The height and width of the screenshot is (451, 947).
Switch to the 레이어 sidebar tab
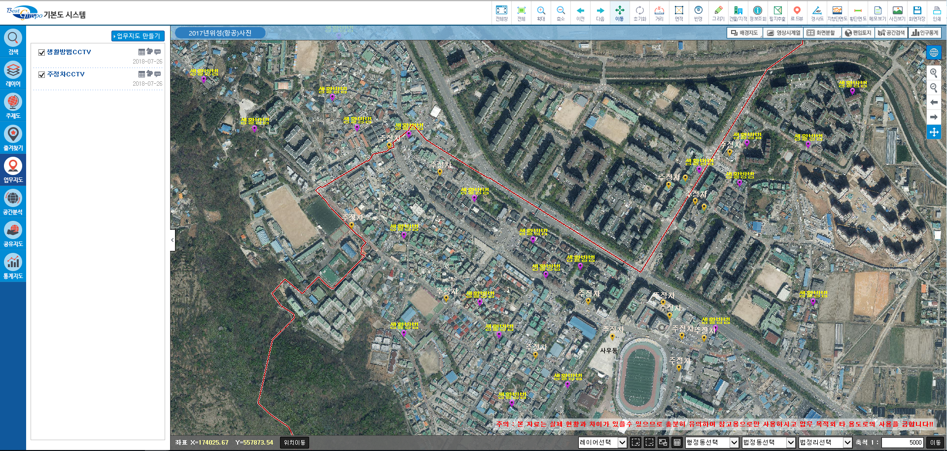point(13,74)
